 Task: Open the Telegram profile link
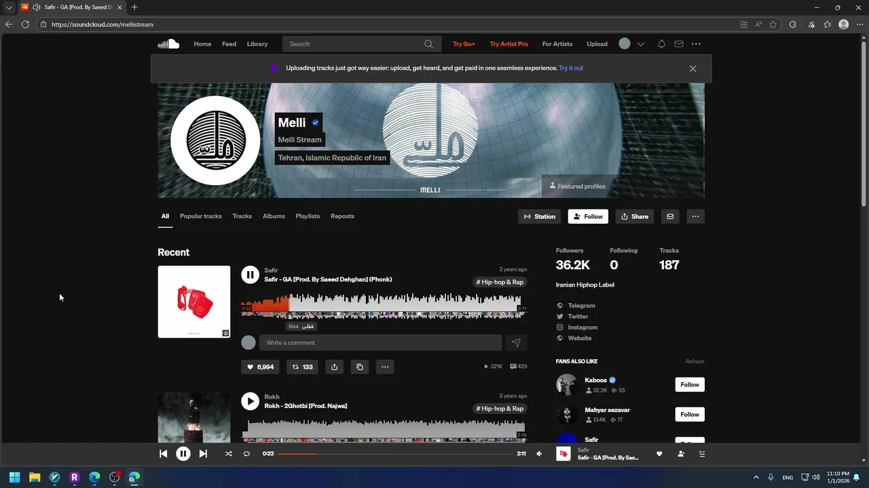coord(581,306)
